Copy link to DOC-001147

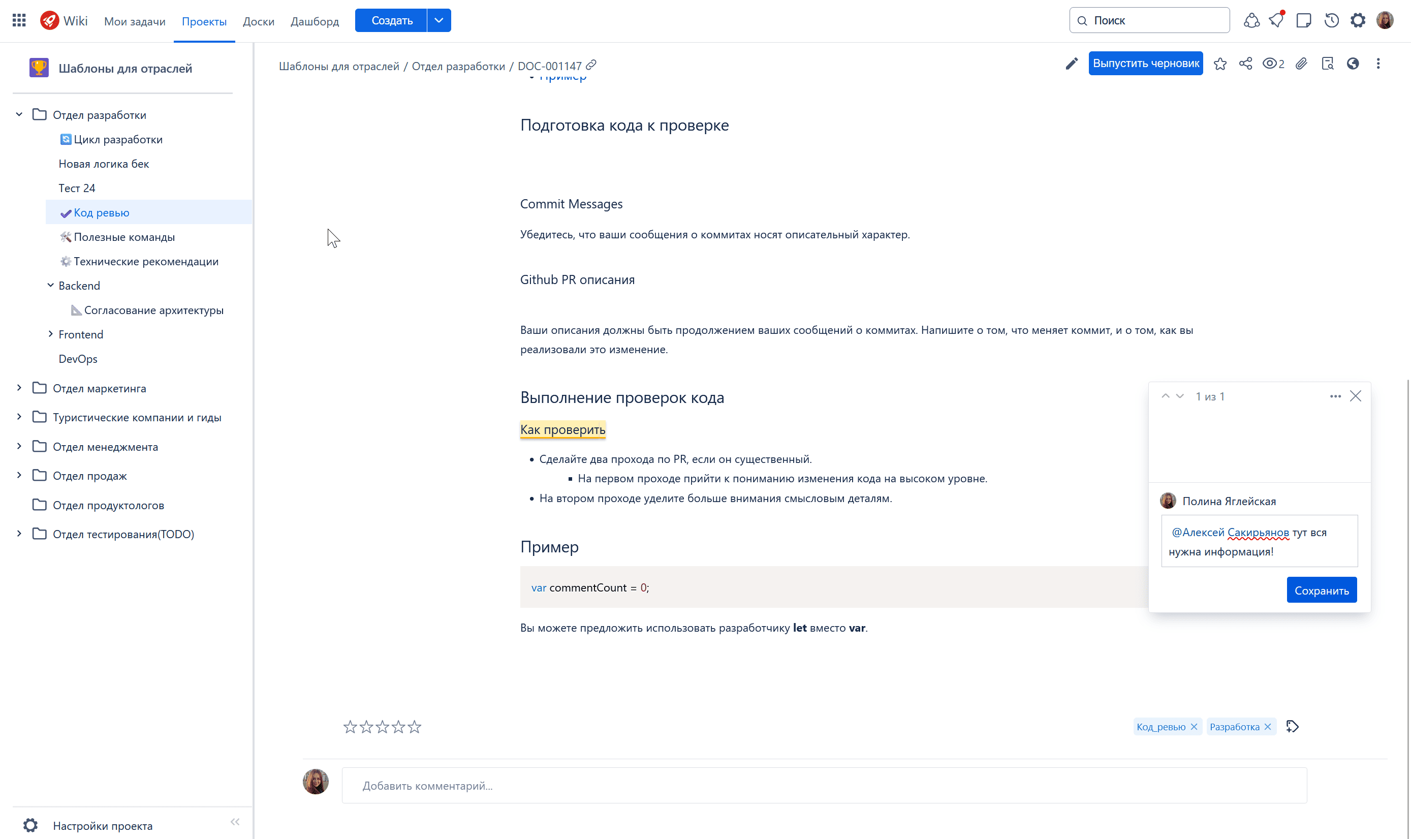[591, 65]
